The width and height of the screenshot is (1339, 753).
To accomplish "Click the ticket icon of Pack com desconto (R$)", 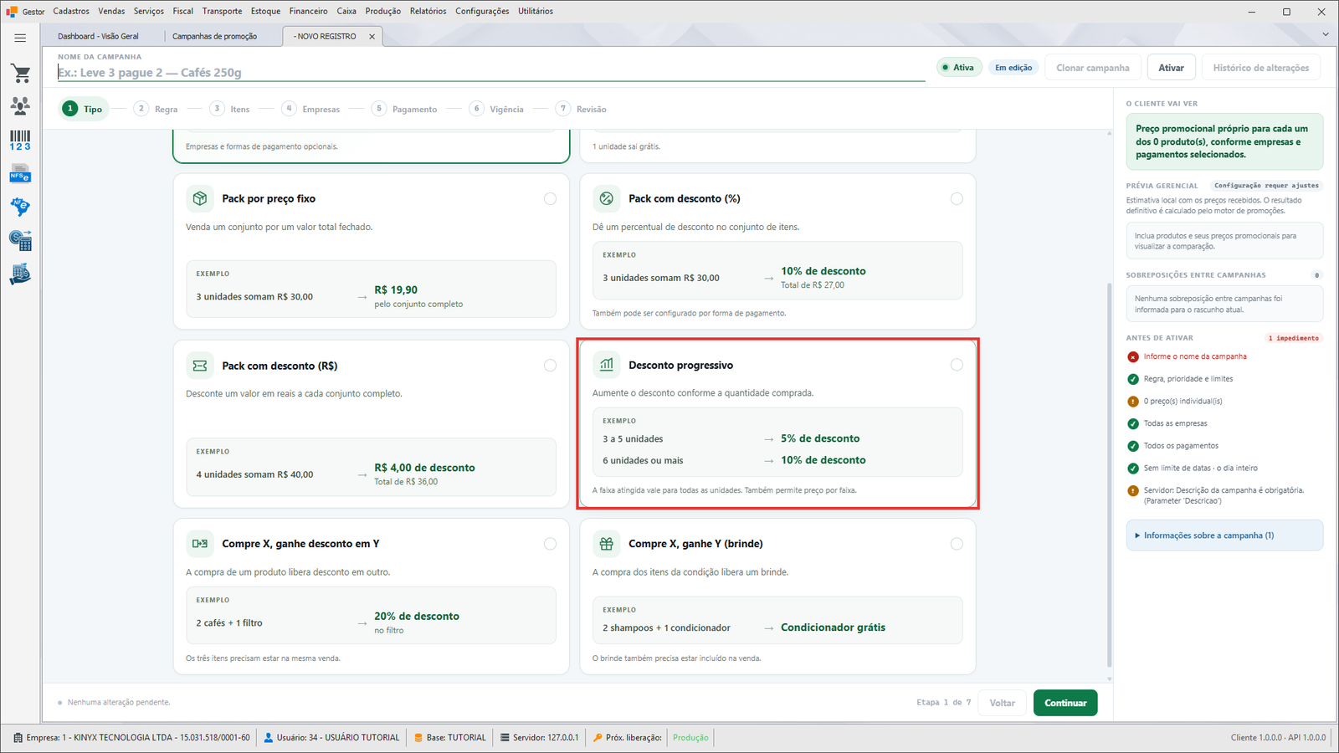I will [x=199, y=366].
